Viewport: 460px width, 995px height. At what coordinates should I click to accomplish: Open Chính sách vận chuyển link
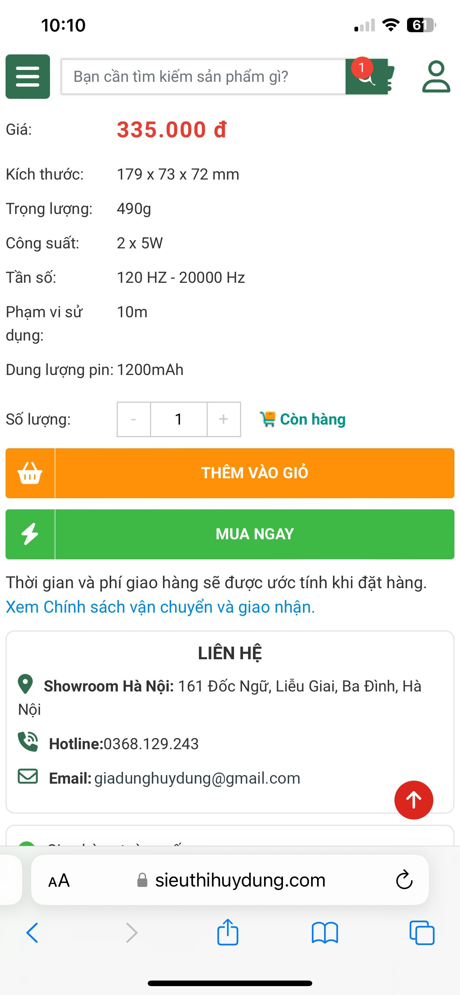point(160,607)
